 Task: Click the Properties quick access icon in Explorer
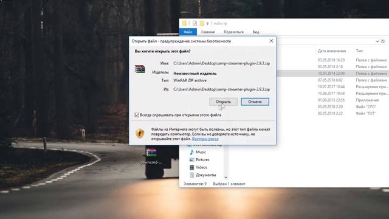click(x=194, y=23)
